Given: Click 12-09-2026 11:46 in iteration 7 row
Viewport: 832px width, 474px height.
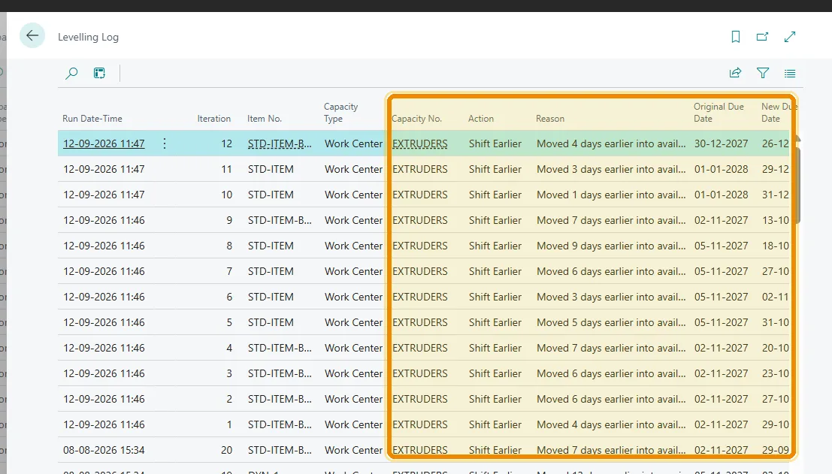Looking at the screenshot, I should (x=104, y=271).
